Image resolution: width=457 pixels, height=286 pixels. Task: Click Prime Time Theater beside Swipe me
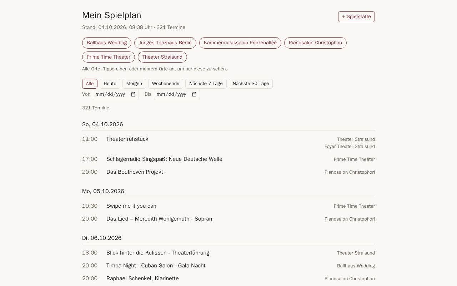point(354,206)
